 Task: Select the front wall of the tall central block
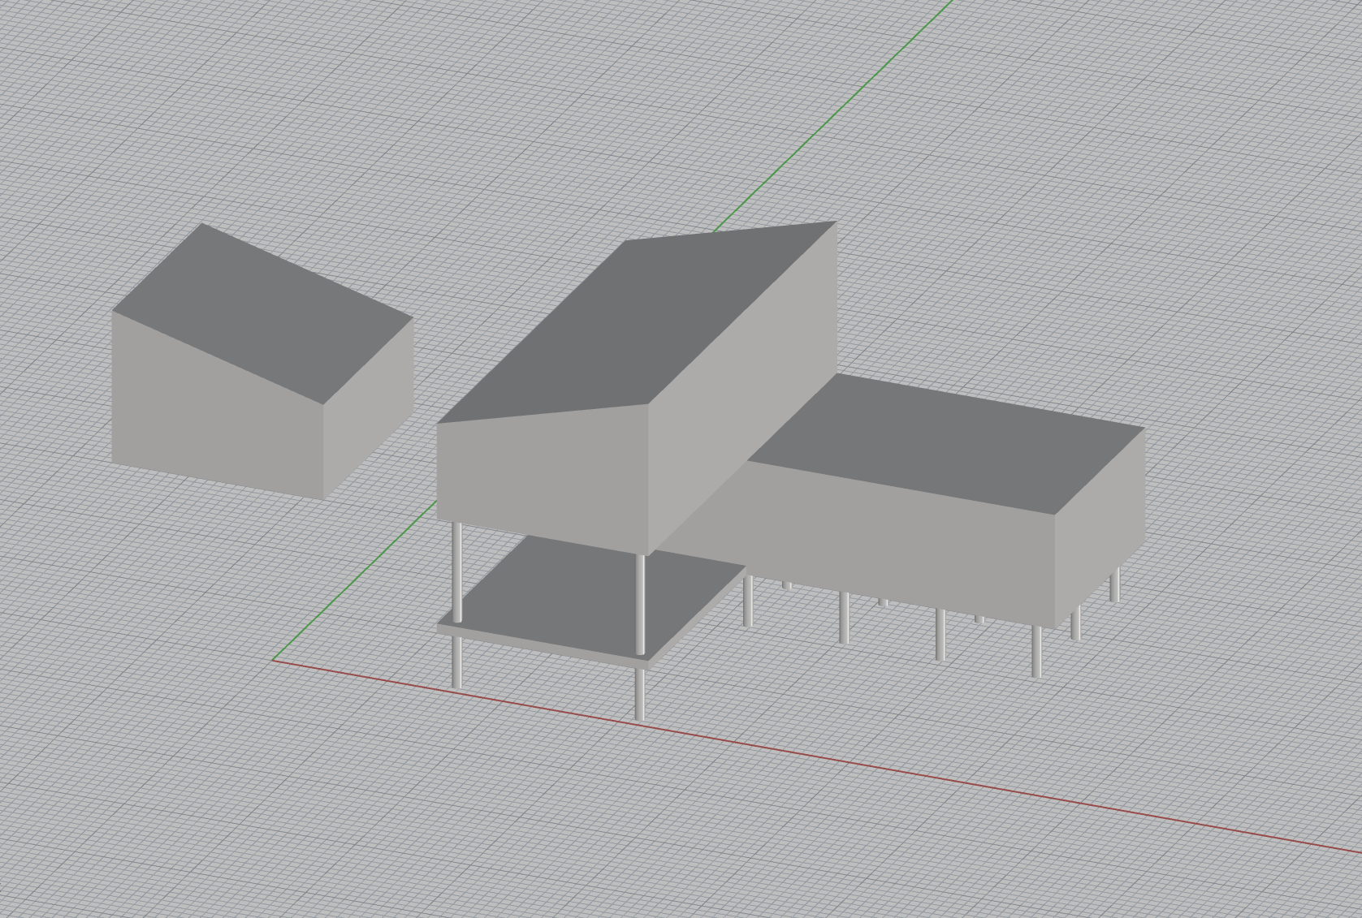[x=543, y=479]
